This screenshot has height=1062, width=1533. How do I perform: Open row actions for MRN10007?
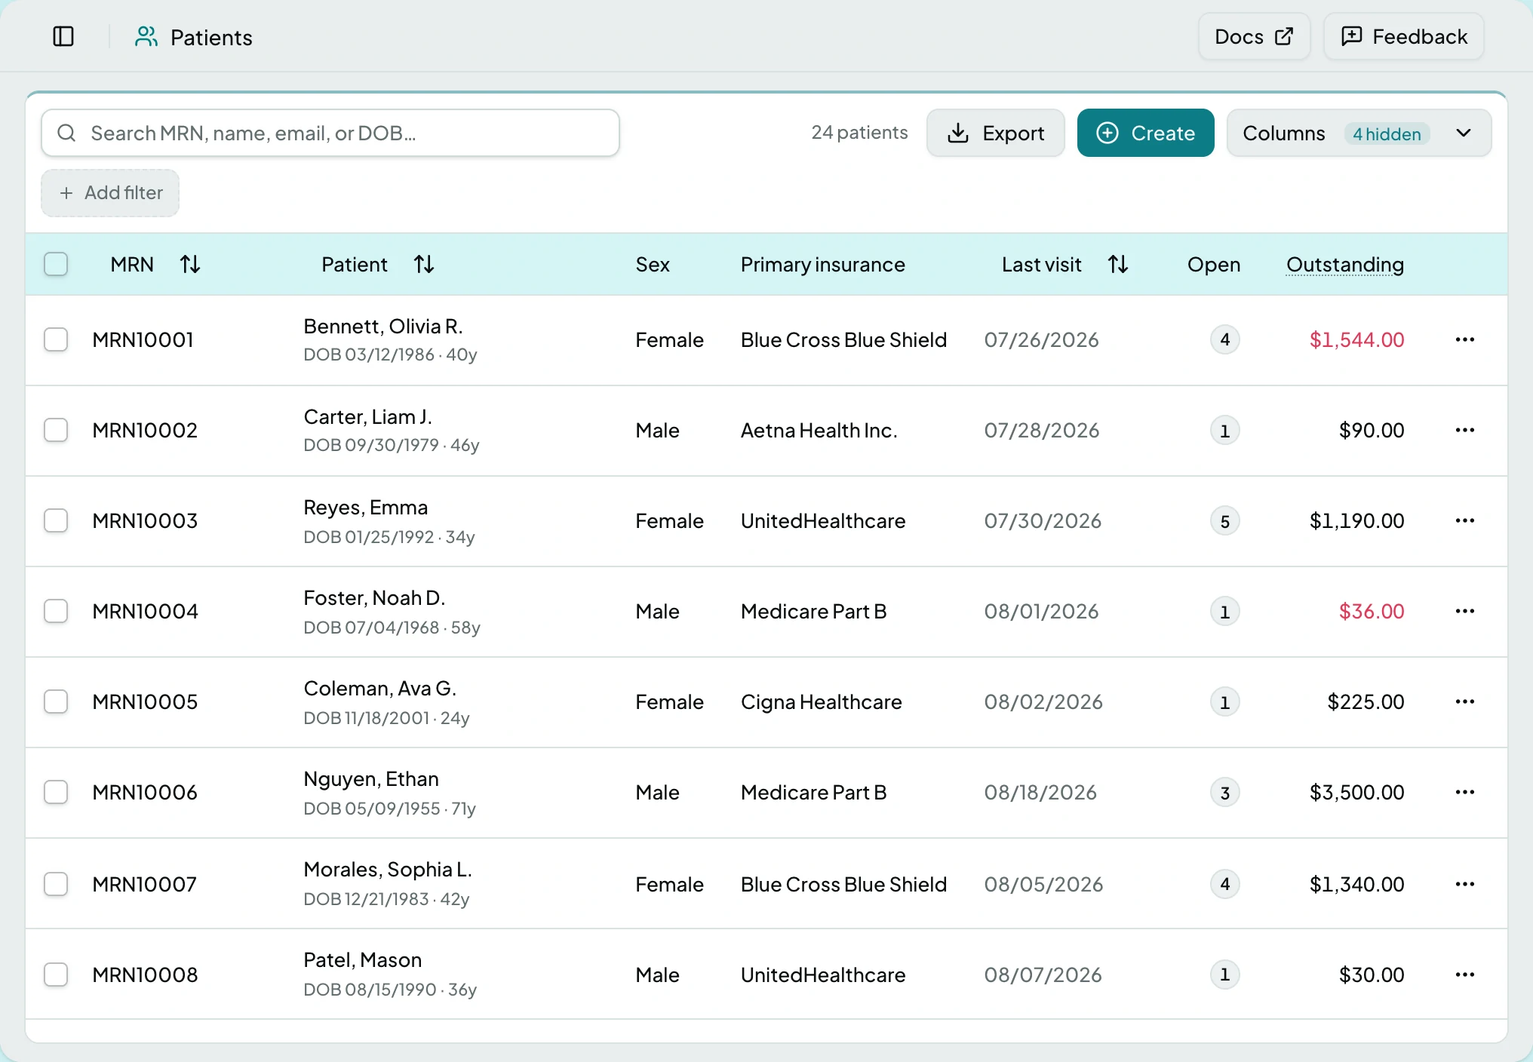[1465, 884]
